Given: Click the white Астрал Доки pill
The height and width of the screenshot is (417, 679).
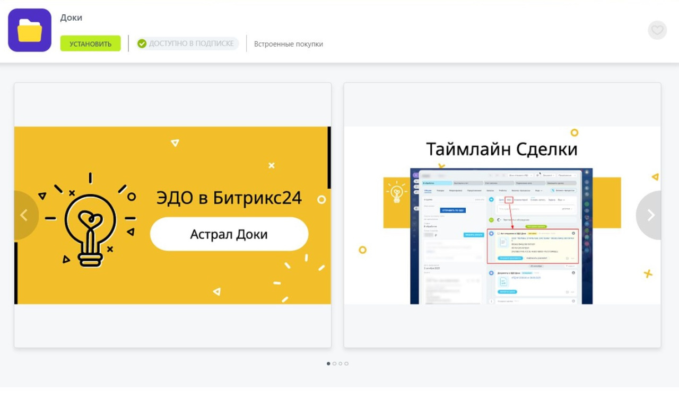Looking at the screenshot, I should coord(229,234).
